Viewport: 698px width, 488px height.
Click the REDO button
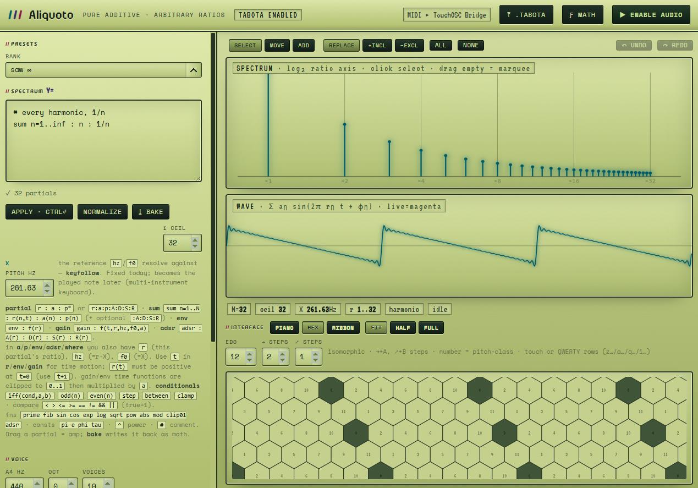tap(675, 45)
